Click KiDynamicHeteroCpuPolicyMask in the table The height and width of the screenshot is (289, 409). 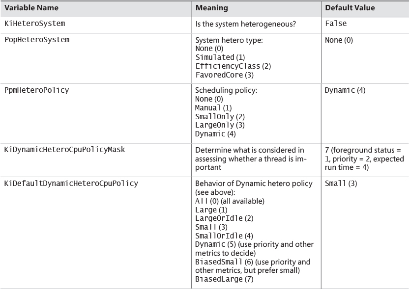(x=64, y=150)
